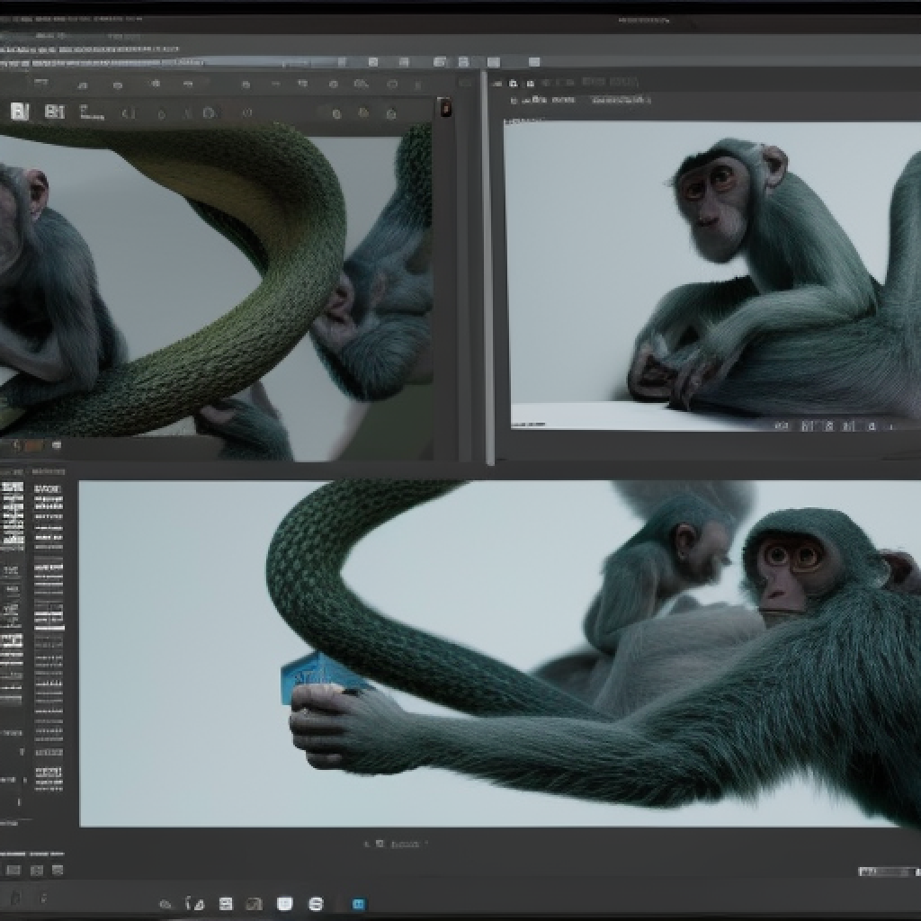Click the first small icon at bottom of left panel
The height and width of the screenshot is (921, 921).
[13, 870]
